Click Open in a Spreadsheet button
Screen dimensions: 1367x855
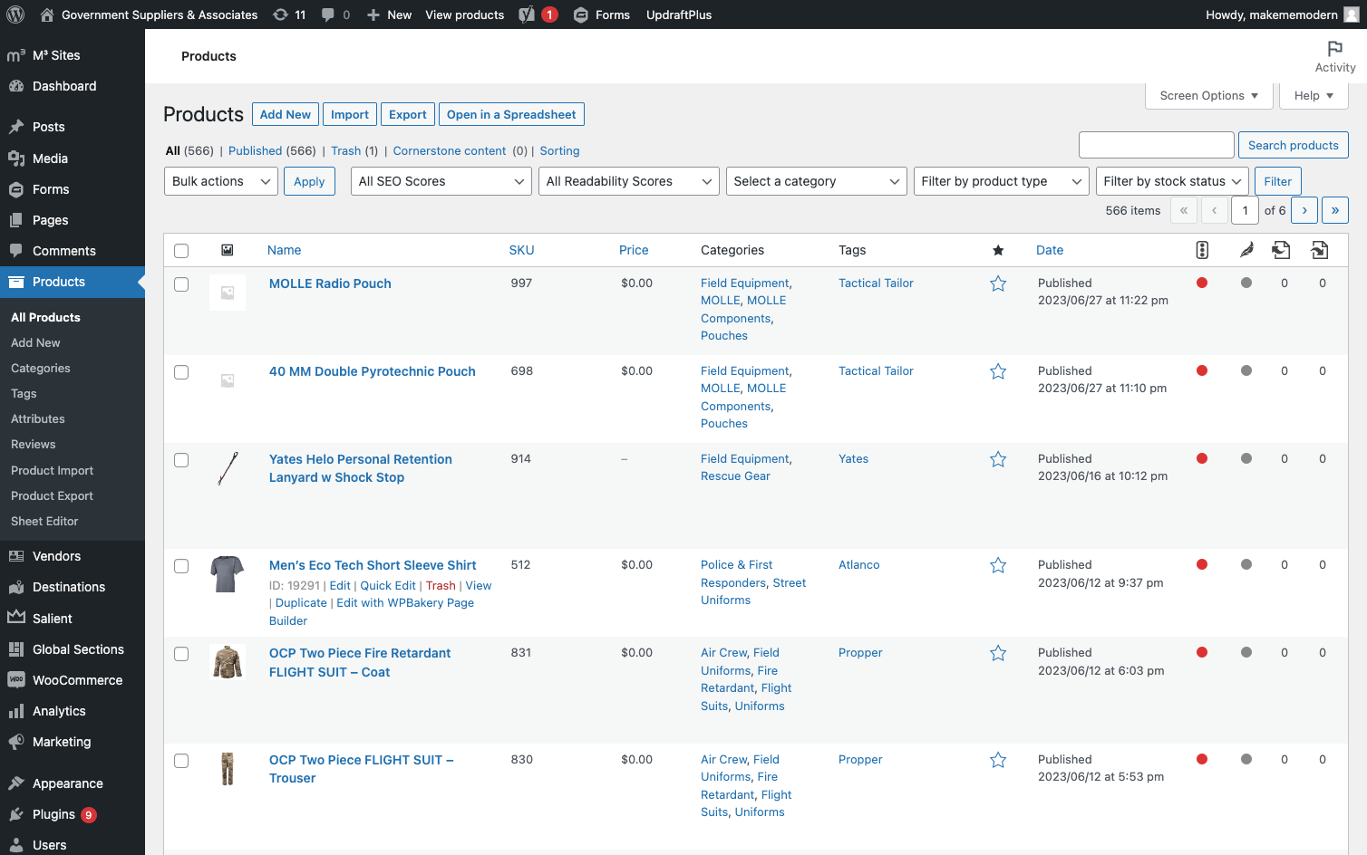point(511,114)
